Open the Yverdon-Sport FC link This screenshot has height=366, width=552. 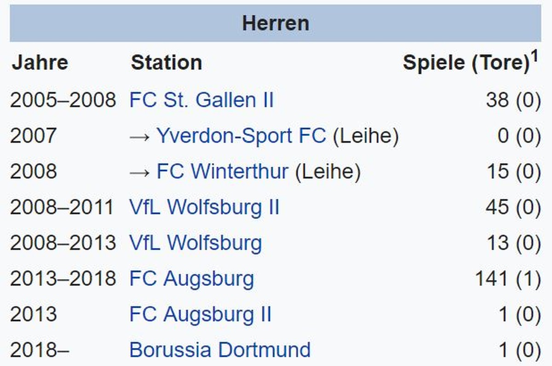click(x=241, y=135)
